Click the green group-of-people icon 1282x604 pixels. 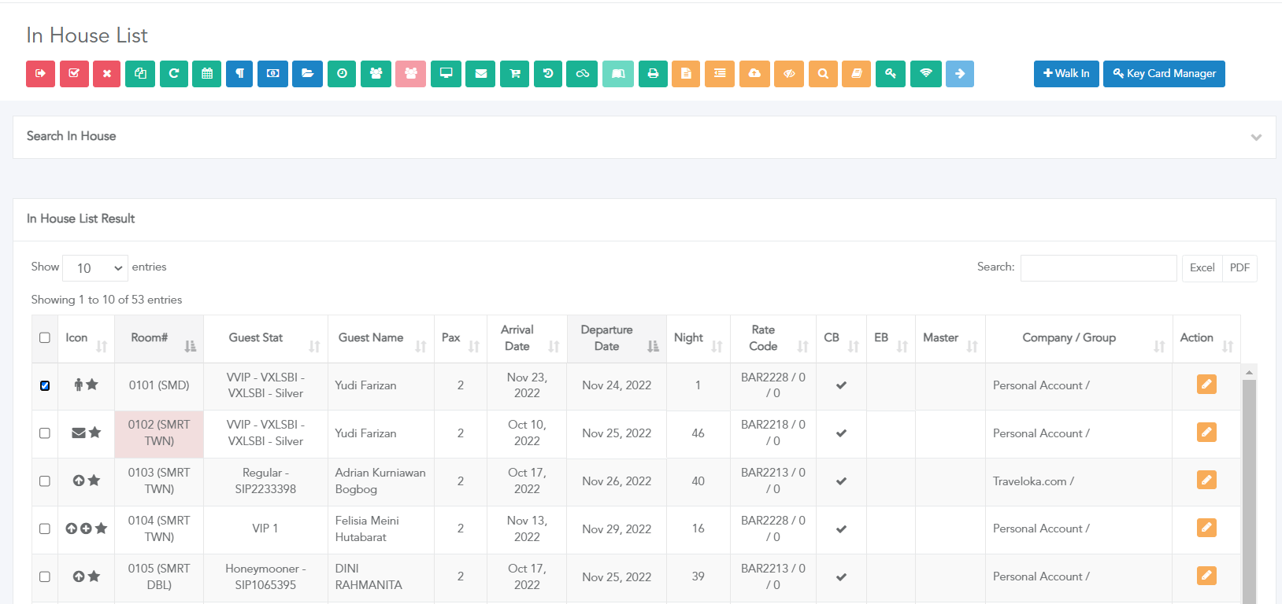click(376, 74)
